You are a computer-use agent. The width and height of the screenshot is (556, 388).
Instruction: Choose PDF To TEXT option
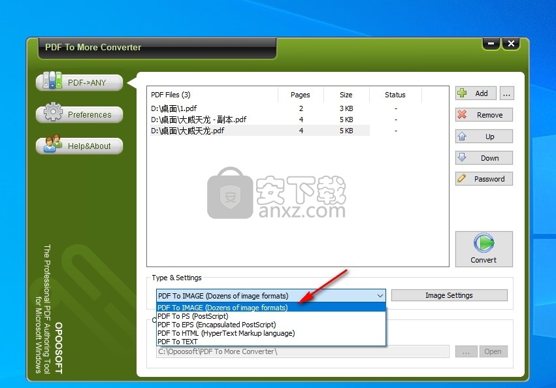(271, 342)
